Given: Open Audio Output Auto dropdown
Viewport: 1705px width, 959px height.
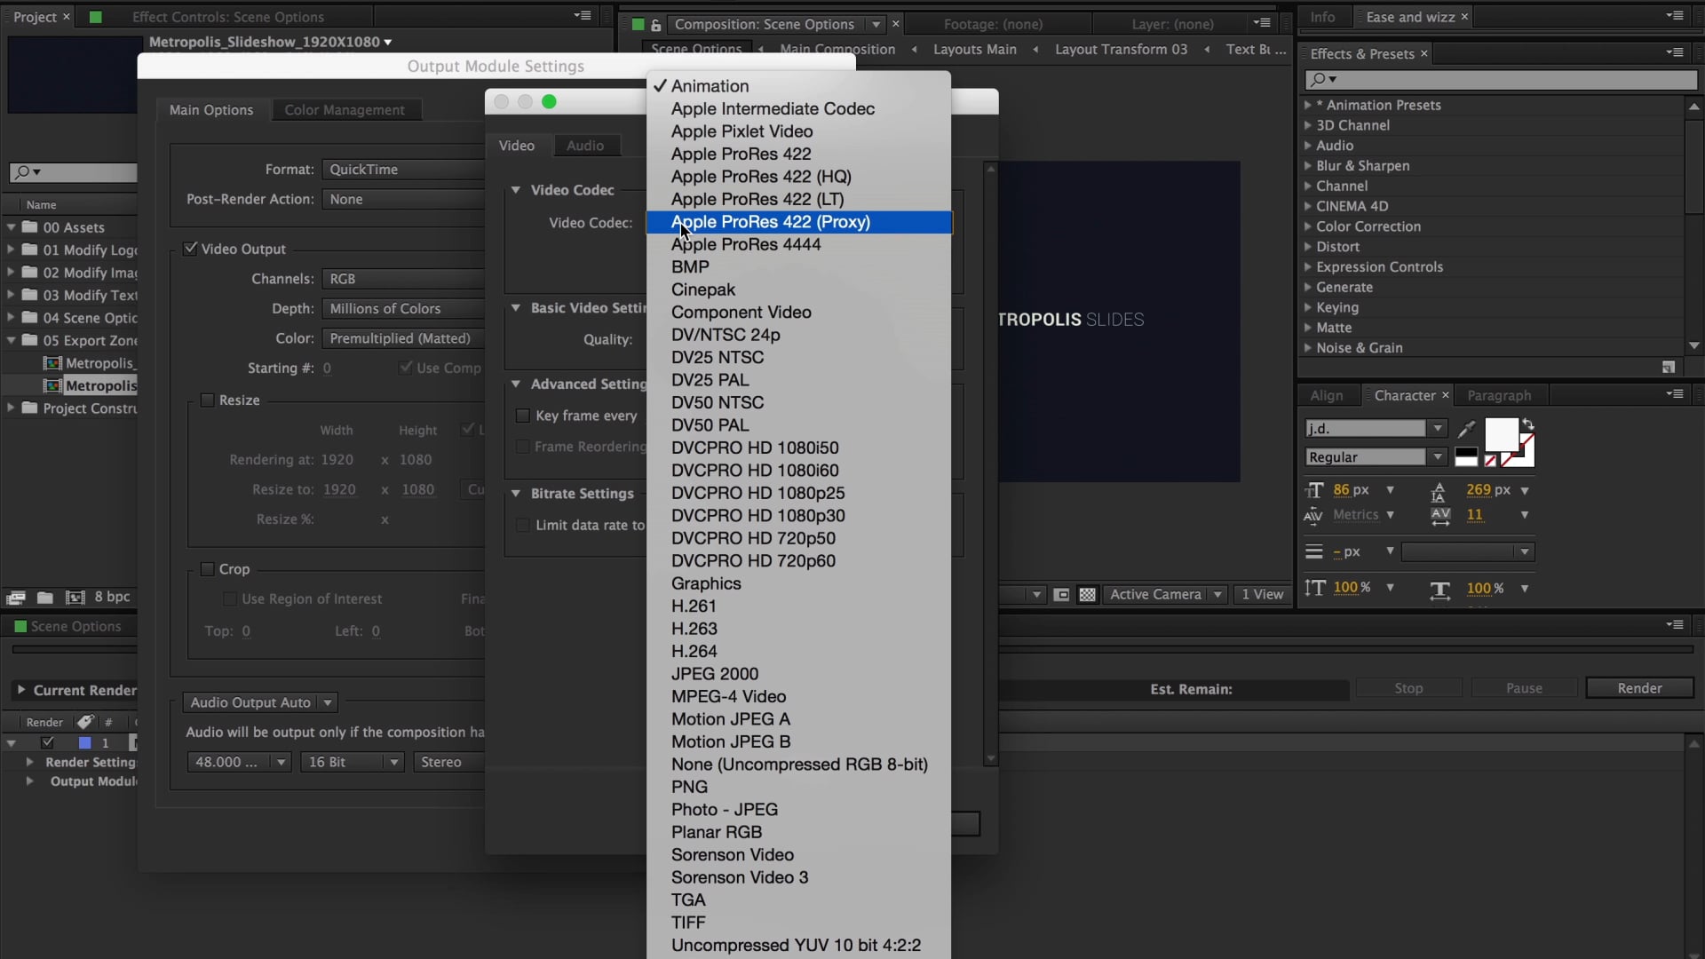Looking at the screenshot, I should click(260, 702).
